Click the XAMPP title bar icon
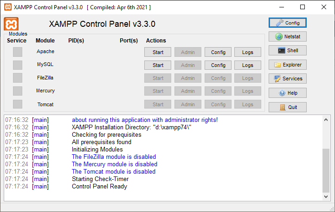The width and height of the screenshot is (335, 212). 8,7
